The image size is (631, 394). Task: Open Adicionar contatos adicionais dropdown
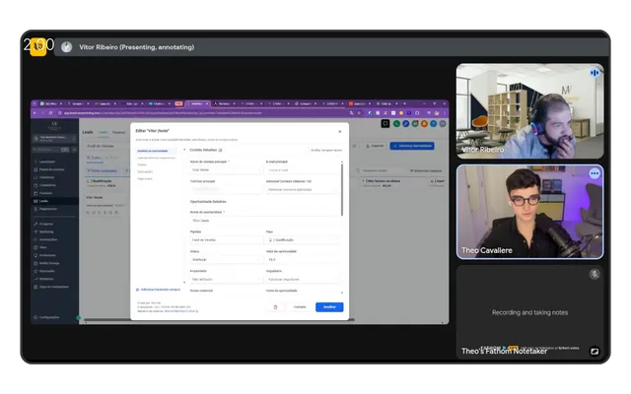coord(302,189)
